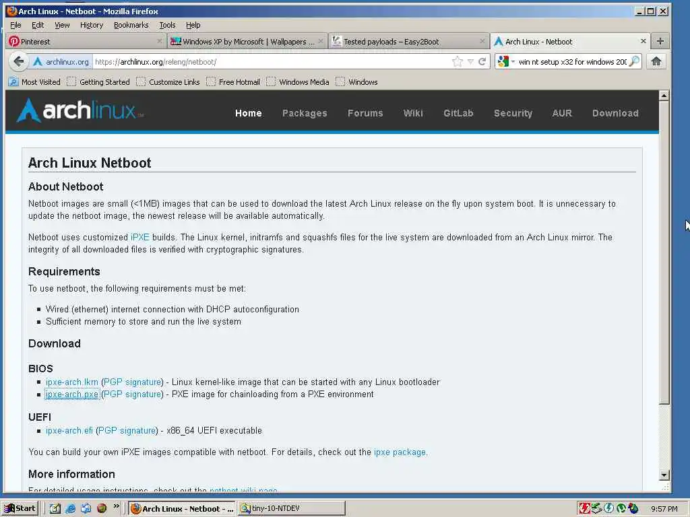Download ipxe-arch.lkrn
The image size is (690, 517).
point(72,382)
